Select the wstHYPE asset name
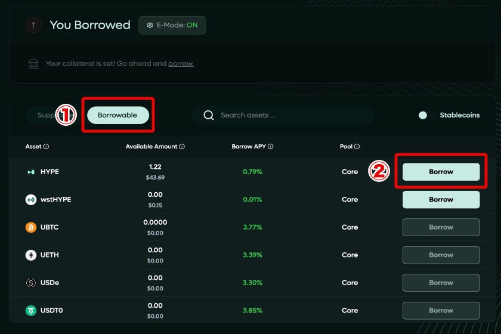 55,200
